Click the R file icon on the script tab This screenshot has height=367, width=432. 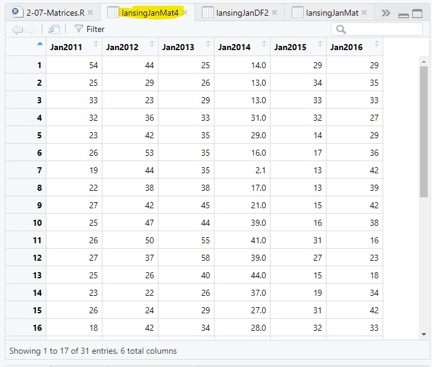[17, 13]
